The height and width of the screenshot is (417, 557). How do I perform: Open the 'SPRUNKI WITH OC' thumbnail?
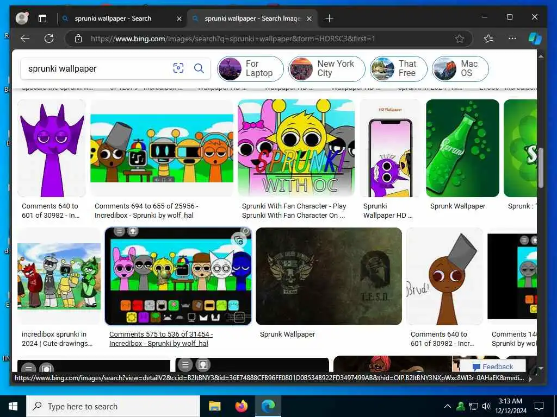click(x=296, y=148)
